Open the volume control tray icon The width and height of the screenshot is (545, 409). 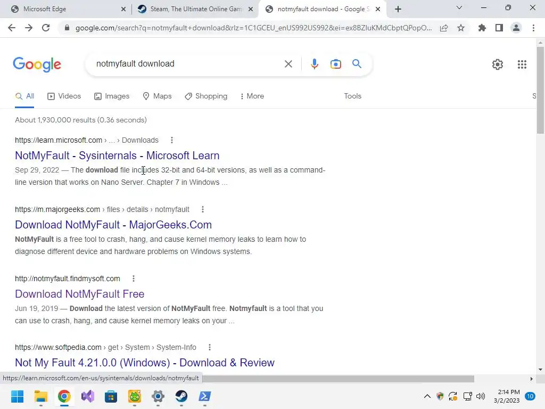[481, 396]
